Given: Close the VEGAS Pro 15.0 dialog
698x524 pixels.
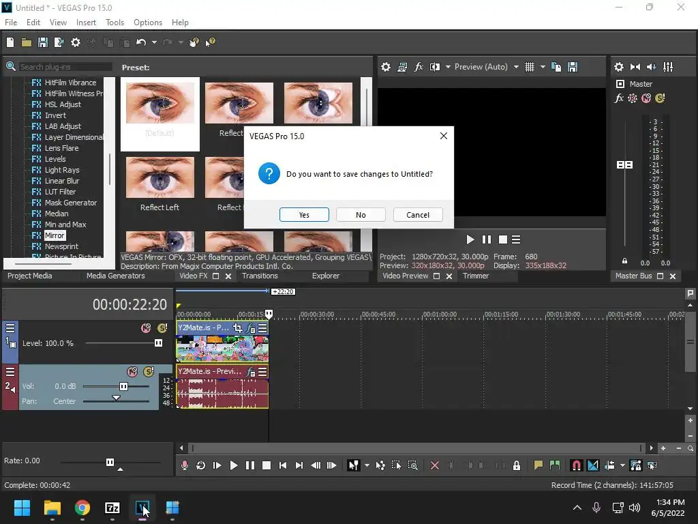Looking at the screenshot, I should 443,136.
